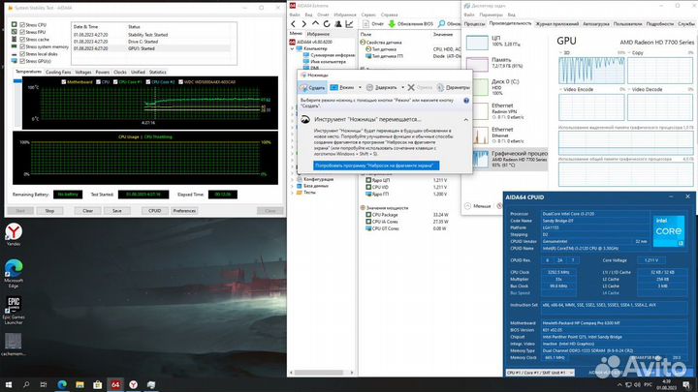Click Создать in the Snipping Tool
Screen dimensions: 698x392
click(312, 87)
